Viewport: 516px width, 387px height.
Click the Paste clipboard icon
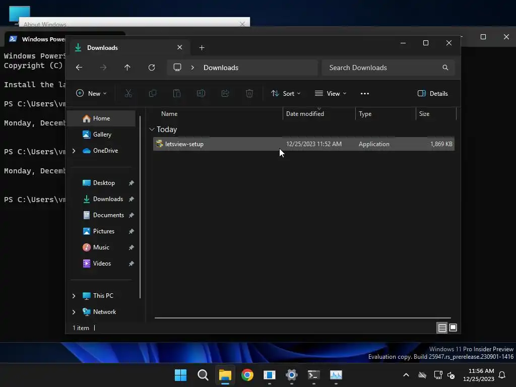pos(177,93)
